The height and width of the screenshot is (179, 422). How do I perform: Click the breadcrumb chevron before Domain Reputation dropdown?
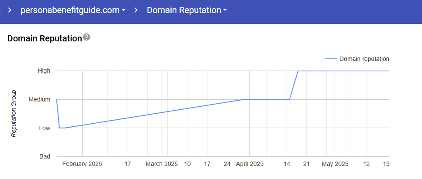click(136, 10)
